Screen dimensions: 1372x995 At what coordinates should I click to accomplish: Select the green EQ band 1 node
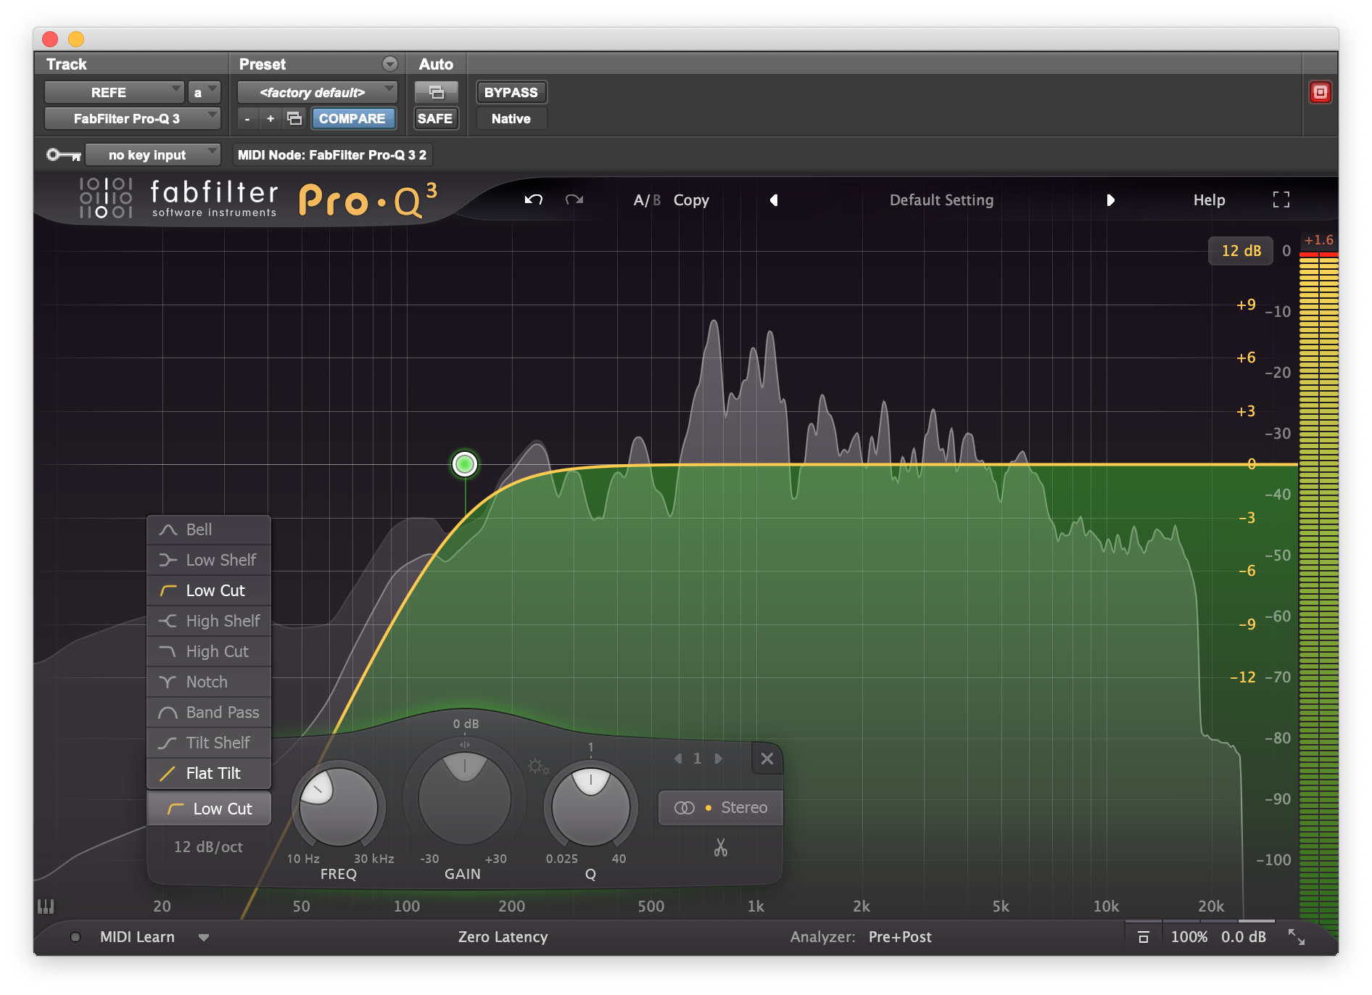pyautogui.click(x=465, y=463)
